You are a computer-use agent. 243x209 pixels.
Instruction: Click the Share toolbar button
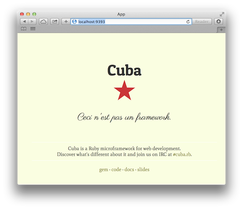point(54,22)
